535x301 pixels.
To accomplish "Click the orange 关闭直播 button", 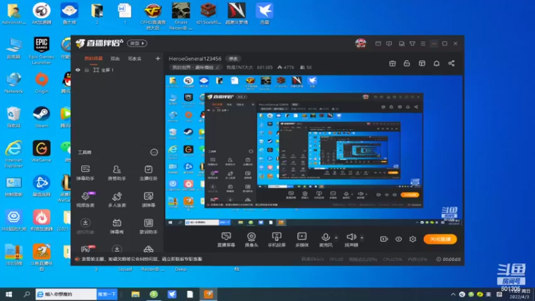I will point(440,239).
